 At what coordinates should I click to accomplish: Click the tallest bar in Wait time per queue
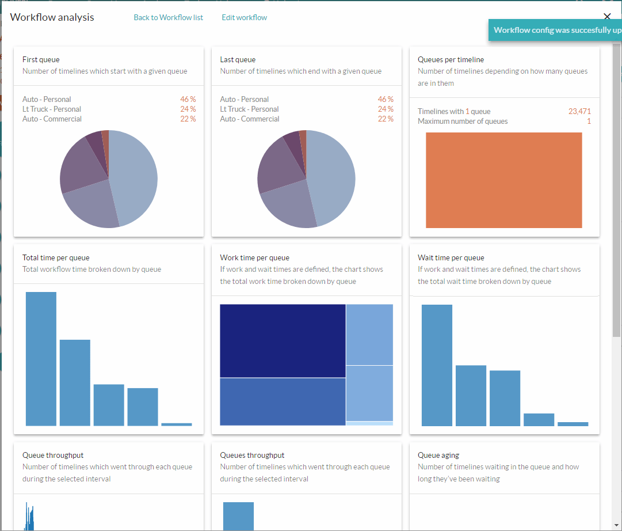coord(437,365)
